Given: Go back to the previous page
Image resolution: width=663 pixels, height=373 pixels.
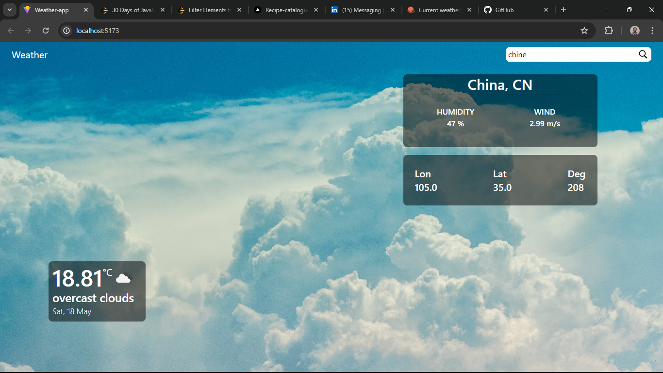Looking at the screenshot, I should [x=11, y=31].
